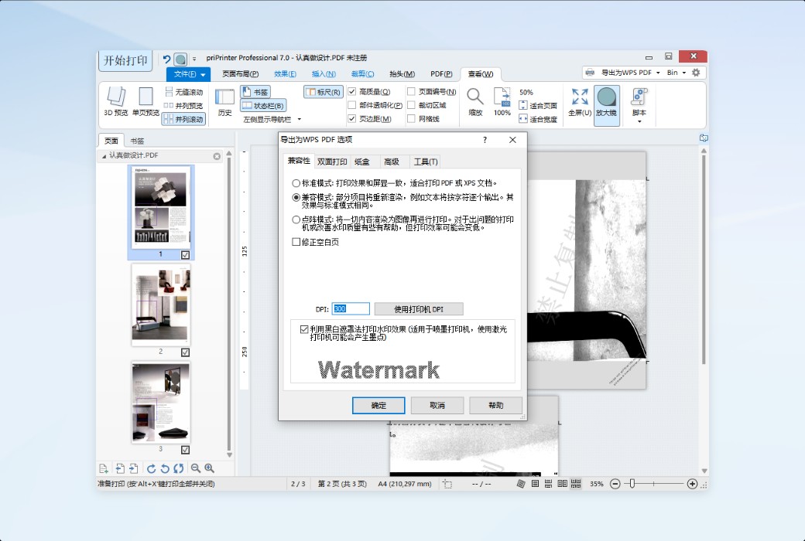Image resolution: width=805 pixels, height=541 pixels.
Task: Switch to the 效果(E) ribbon tab
Action: coord(285,74)
